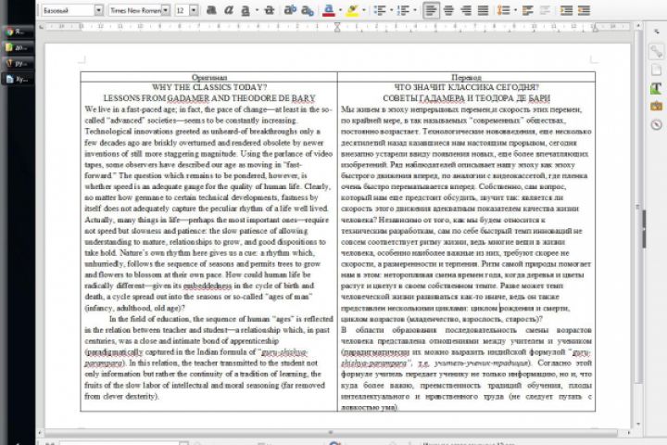
Task: Decrease paragraph indent
Action: click(584, 10)
